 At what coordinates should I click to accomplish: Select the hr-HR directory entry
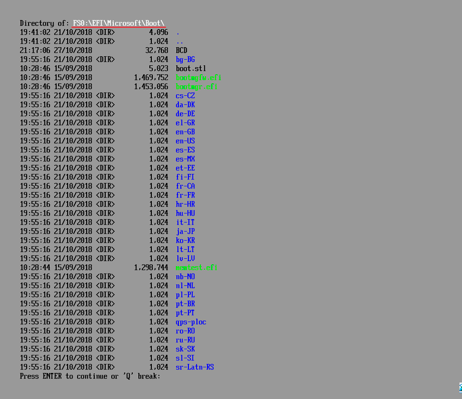(185, 204)
